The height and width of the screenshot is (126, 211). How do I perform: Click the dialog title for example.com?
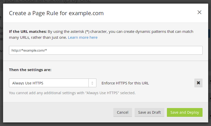pyautogui.click(x=56, y=13)
